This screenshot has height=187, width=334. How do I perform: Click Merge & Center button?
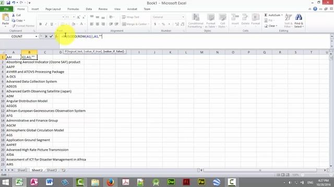click(x=135, y=24)
